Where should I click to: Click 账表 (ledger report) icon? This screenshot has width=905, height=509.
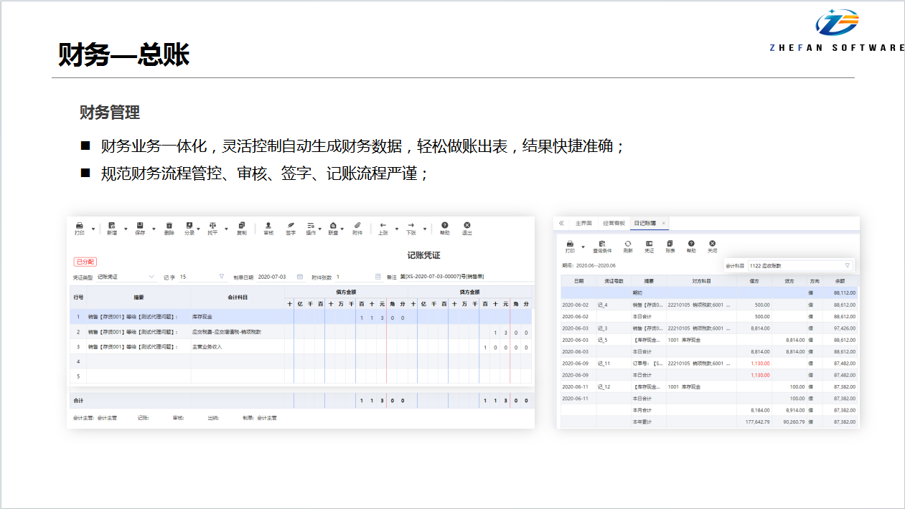(x=670, y=245)
